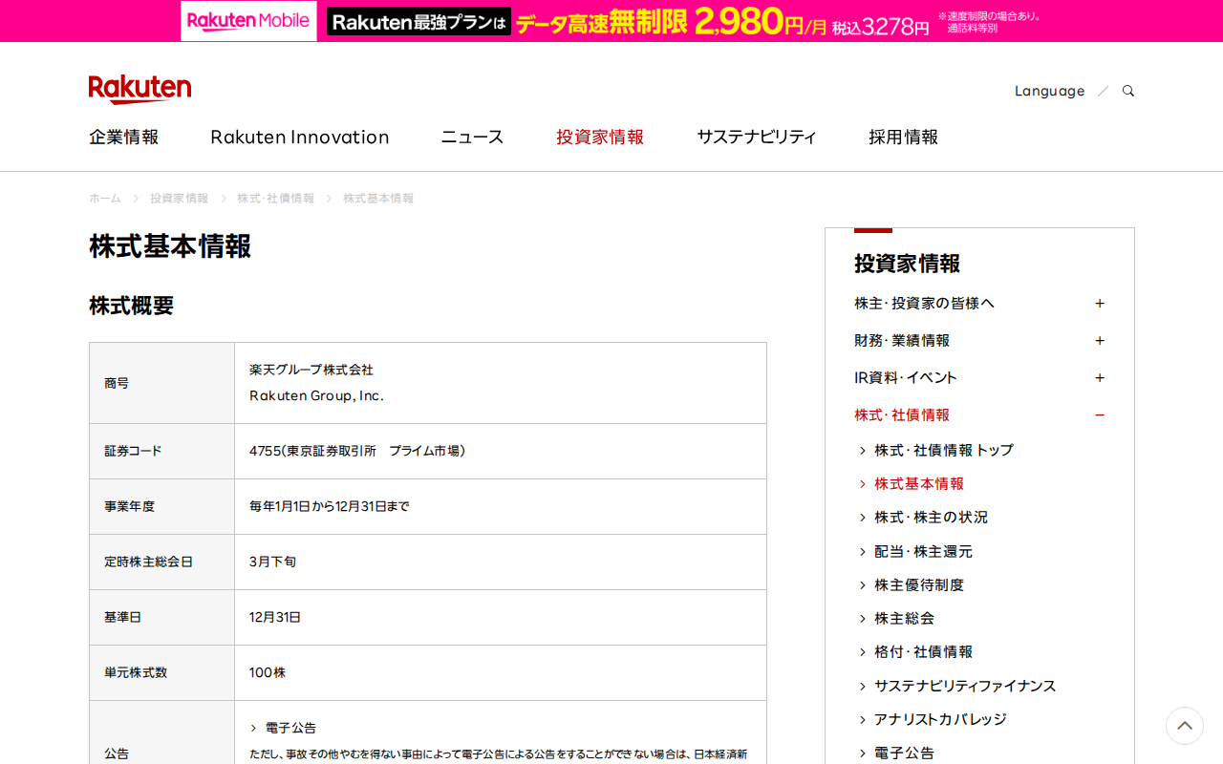Click the chevron next to 電子公告 sidebar item
The image size is (1223, 764).
click(862, 753)
